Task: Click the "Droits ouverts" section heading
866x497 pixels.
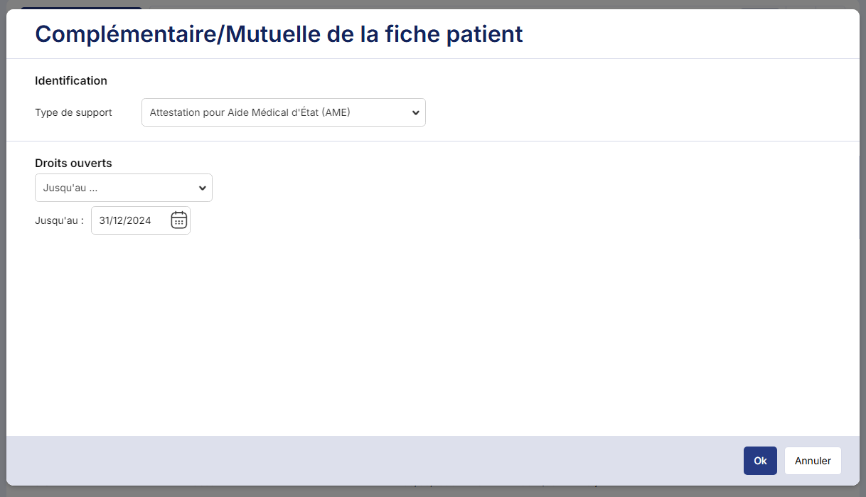Action: tap(73, 163)
